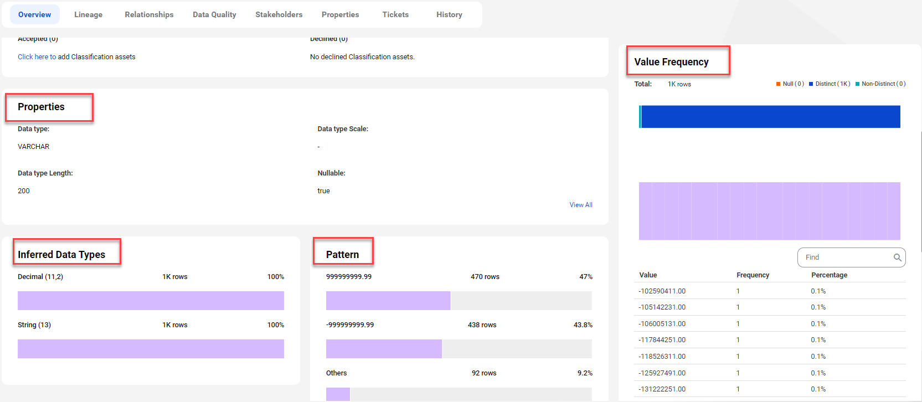922x402 pixels.
Task: View the History tab
Action: click(x=449, y=14)
